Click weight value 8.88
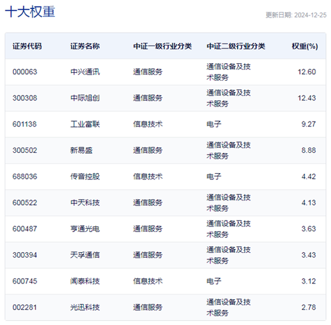The height and width of the screenshot is (325, 331). (308, 150)
